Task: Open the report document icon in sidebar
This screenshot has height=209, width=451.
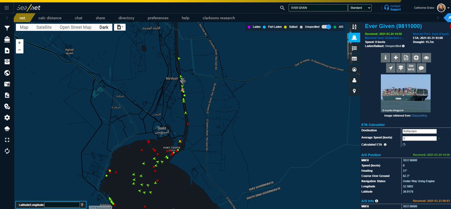Action: pos(7,96)
